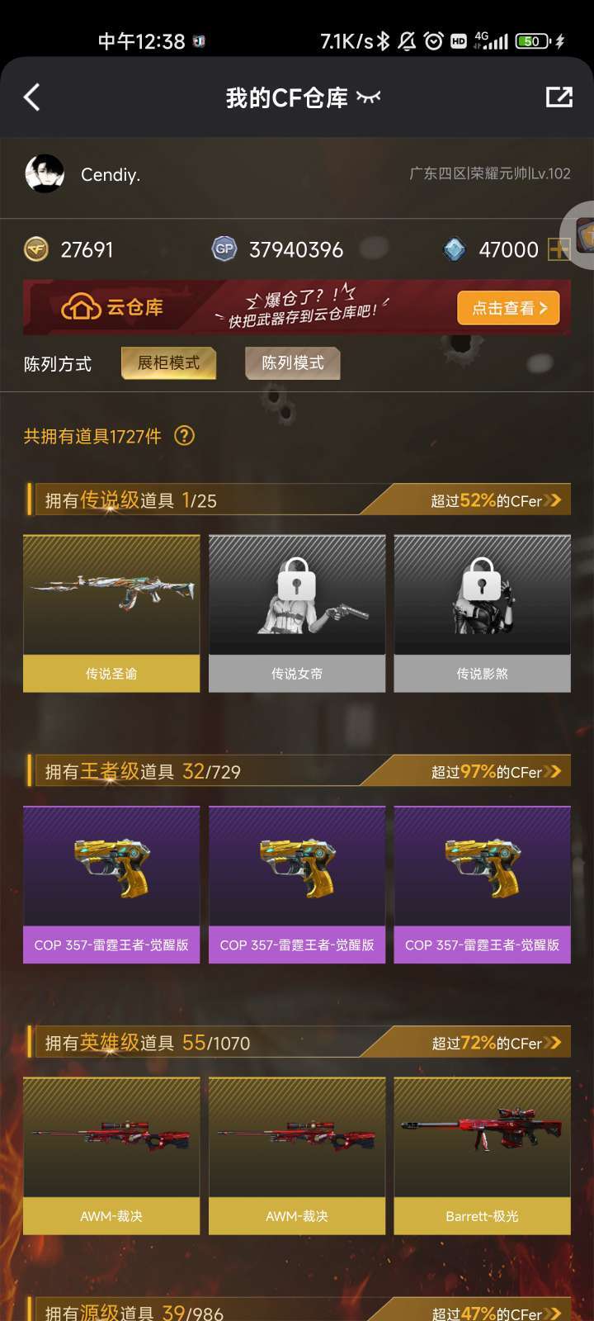Expand the legendary items section arrow

click(553, 500)
